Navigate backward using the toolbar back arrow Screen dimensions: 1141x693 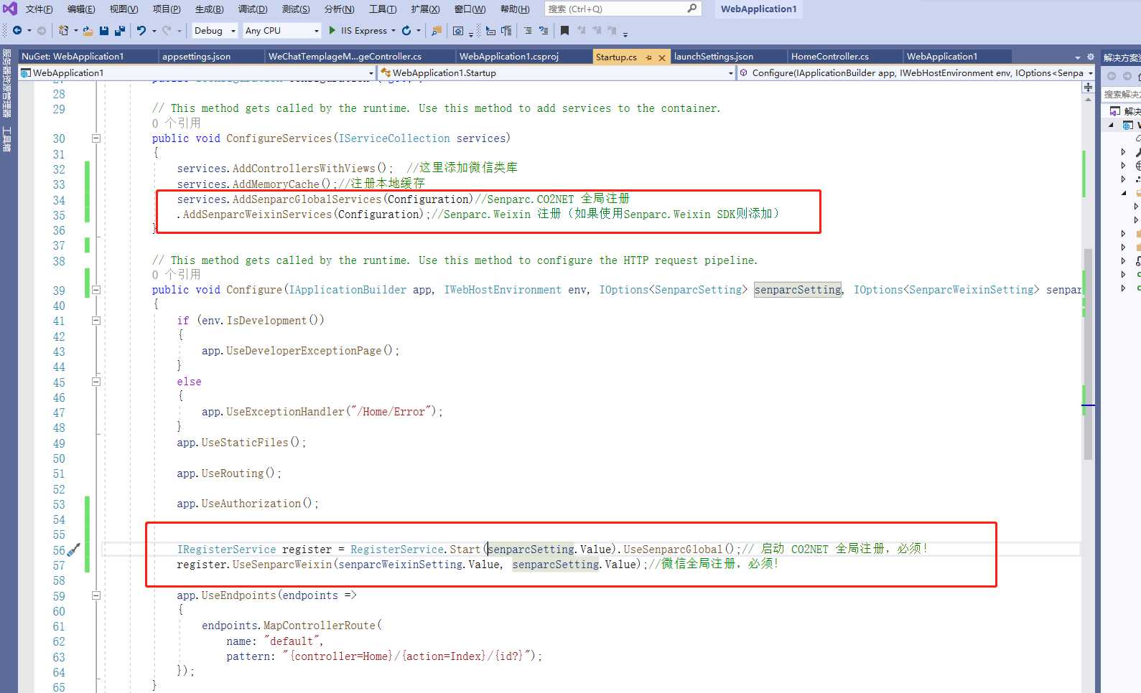(x=17, y=31)
